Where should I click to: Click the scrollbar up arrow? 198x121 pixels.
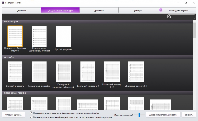pyautogui.click(x=194, y=21)
